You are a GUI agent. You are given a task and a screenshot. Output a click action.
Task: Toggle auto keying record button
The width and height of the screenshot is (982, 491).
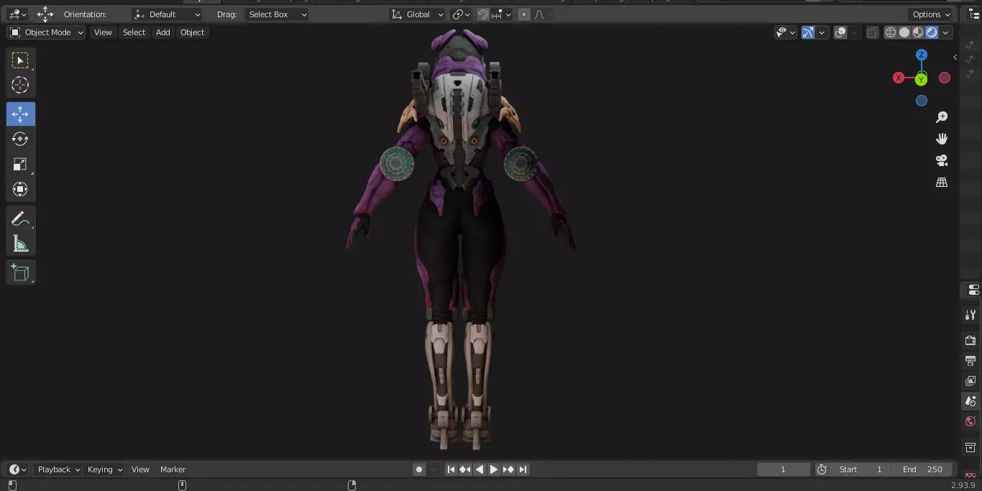tap(419, 469)
